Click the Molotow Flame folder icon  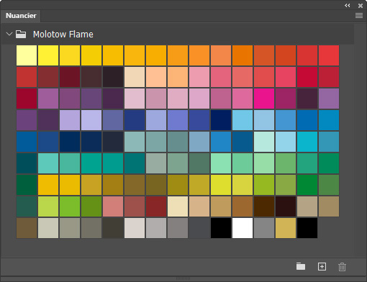(21, 34)
